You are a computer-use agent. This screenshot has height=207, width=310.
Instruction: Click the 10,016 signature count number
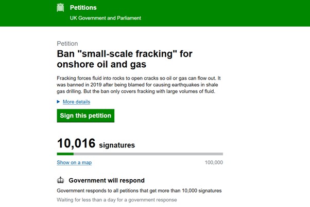[x=76, y=143]
